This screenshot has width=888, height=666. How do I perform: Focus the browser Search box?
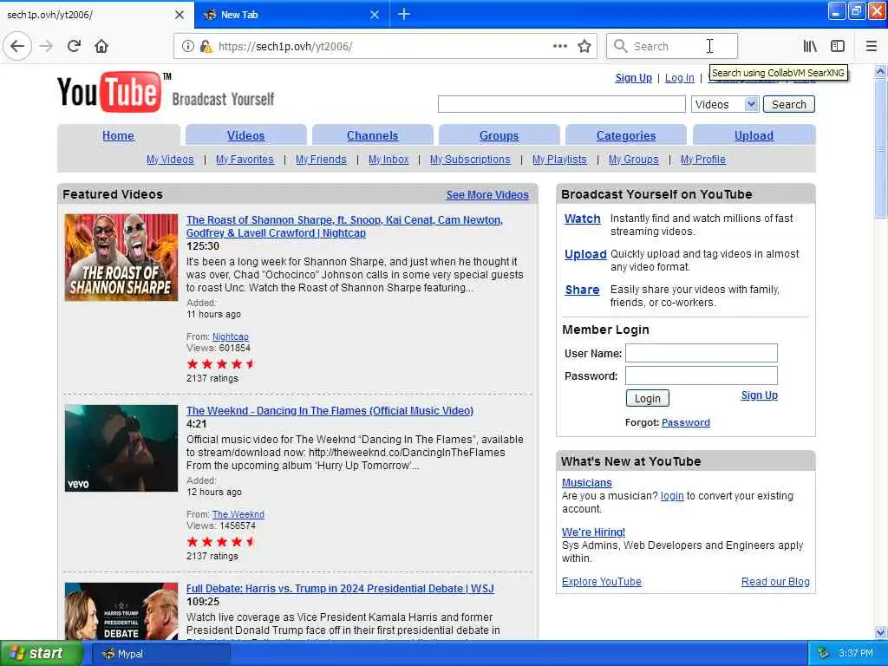click(672, 46)
